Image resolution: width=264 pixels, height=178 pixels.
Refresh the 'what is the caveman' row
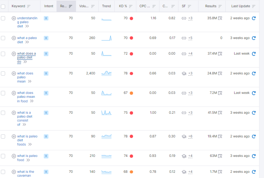click(x=254, y=172)
